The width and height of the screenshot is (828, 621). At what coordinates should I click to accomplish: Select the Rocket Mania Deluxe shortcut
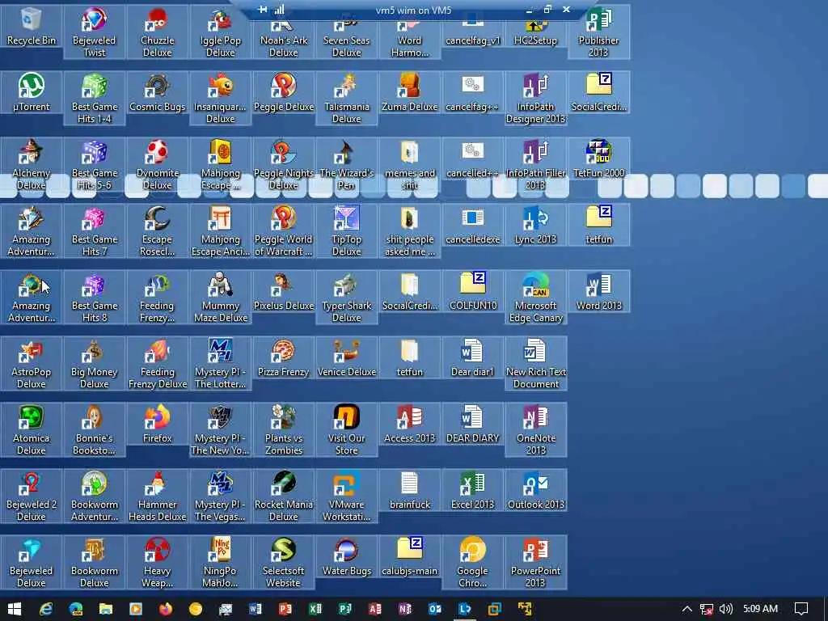[x=284, y=496]
